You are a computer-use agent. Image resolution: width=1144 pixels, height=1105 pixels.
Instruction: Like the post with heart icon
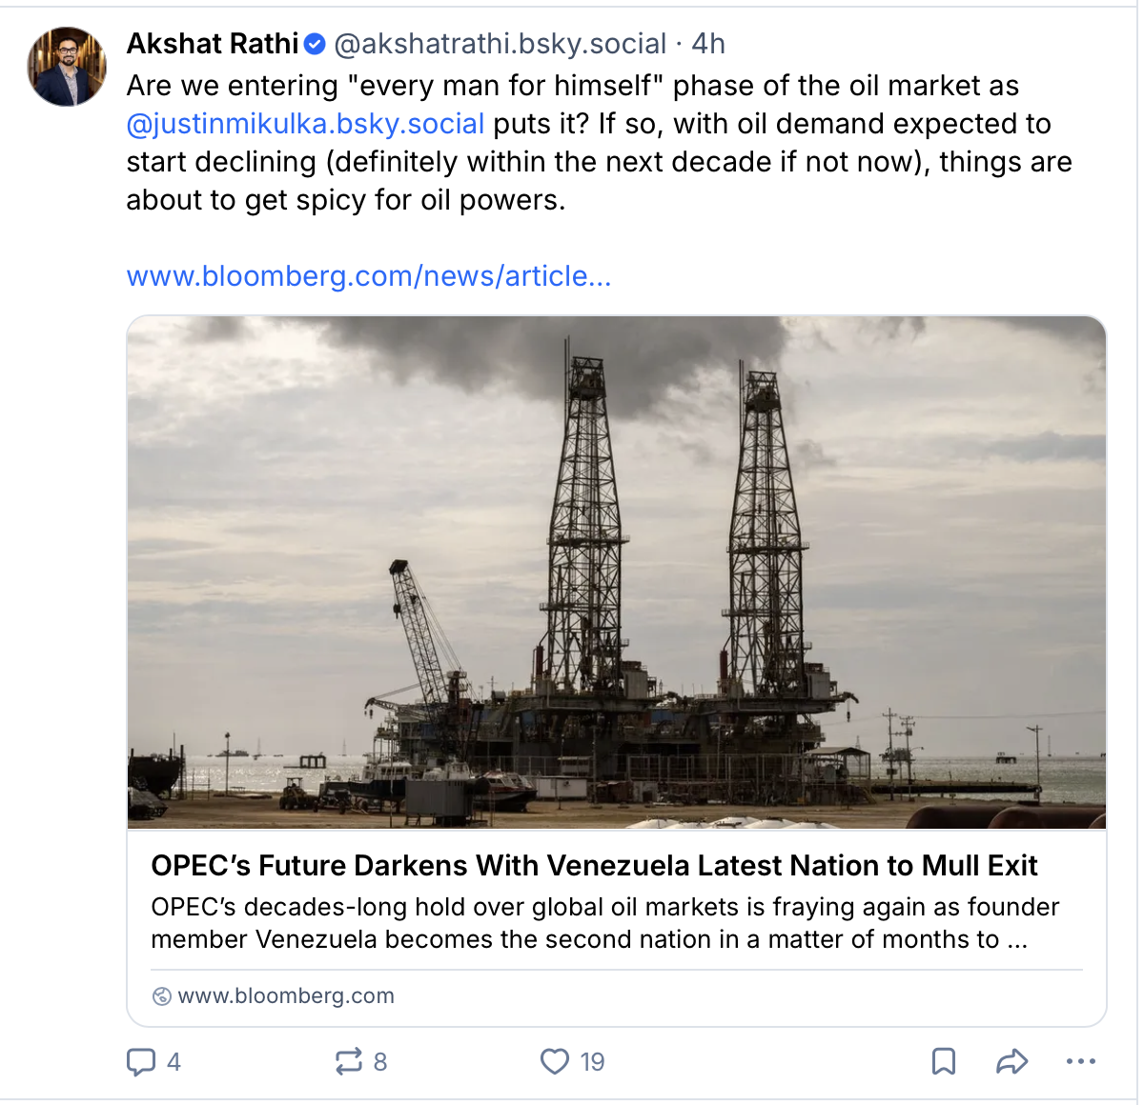point(555,1061)
